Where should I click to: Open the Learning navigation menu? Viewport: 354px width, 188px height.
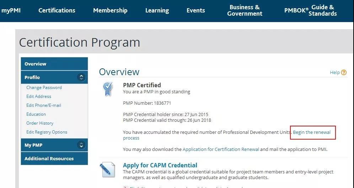click(x=157, y=10)
